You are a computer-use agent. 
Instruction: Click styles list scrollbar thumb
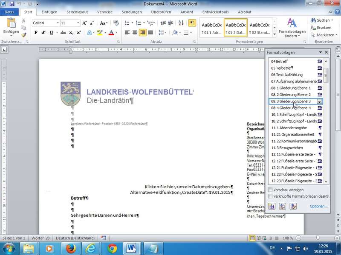326,75
